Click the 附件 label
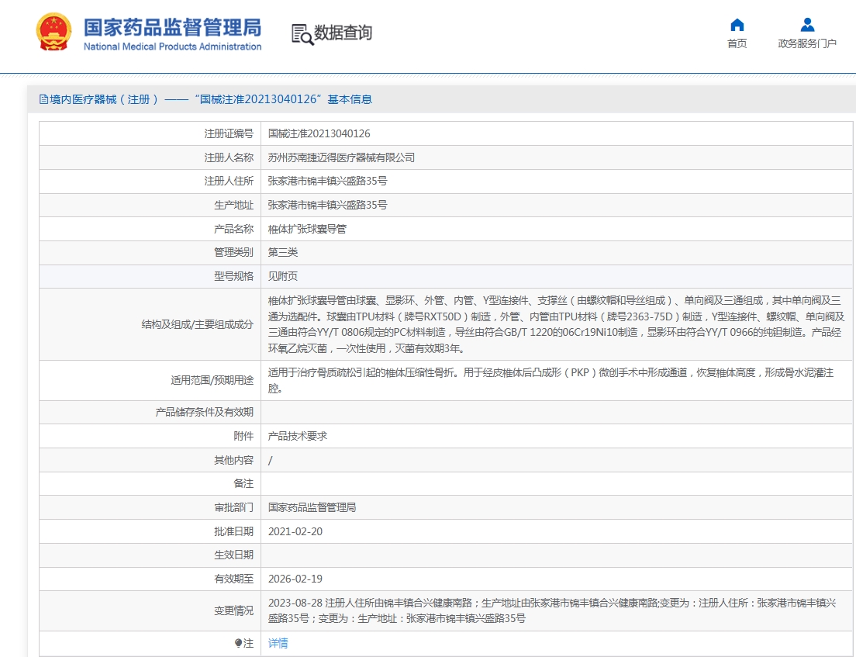The height and width of the screenshot is (657, 856). point(243,437)
